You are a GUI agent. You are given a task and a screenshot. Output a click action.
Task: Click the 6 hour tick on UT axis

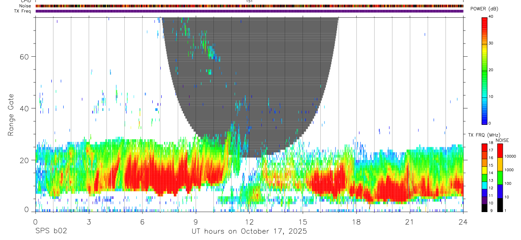click(142, 221)
